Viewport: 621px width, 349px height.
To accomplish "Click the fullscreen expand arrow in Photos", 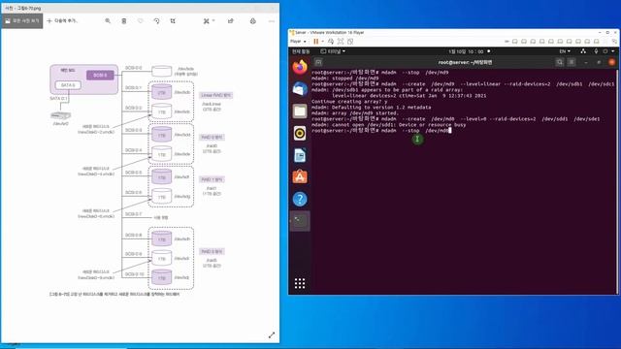I will coord(272,335).
